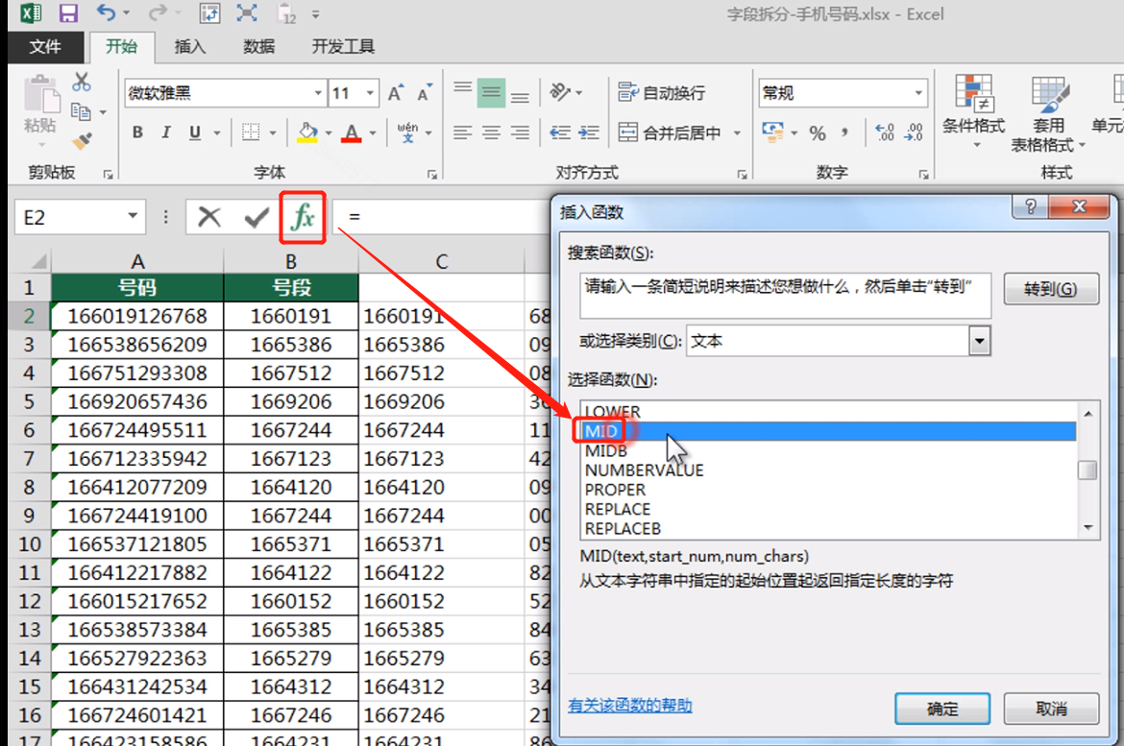Apply red font color A
The width and height of the screenshot is (1124, 746).
click(x=352, y=132)
